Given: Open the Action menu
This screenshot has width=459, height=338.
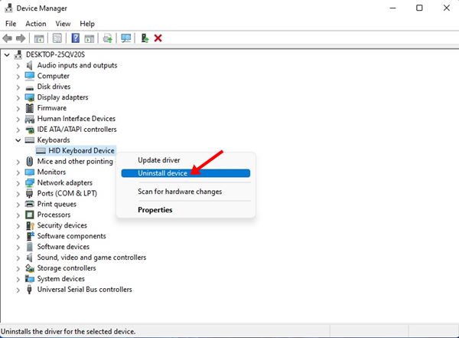Looking at the screenshot, I should (35, 24).
